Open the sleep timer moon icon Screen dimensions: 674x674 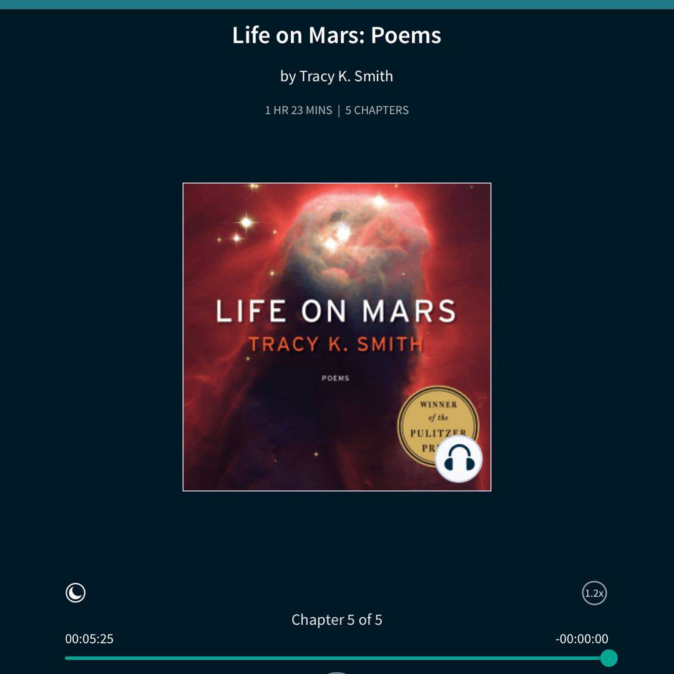coord(76,593)
